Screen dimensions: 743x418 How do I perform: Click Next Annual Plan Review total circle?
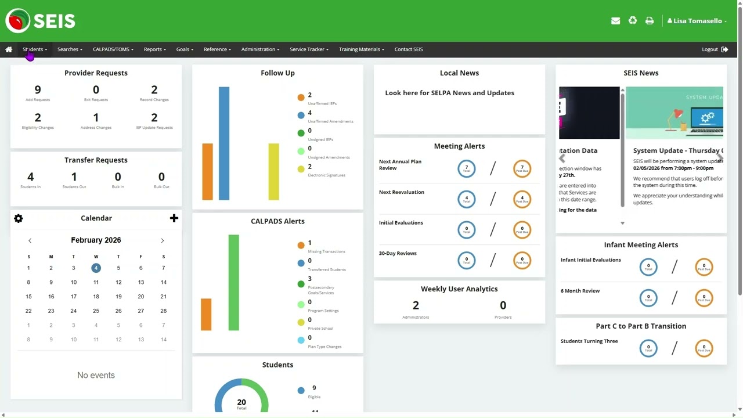point(467,168)
